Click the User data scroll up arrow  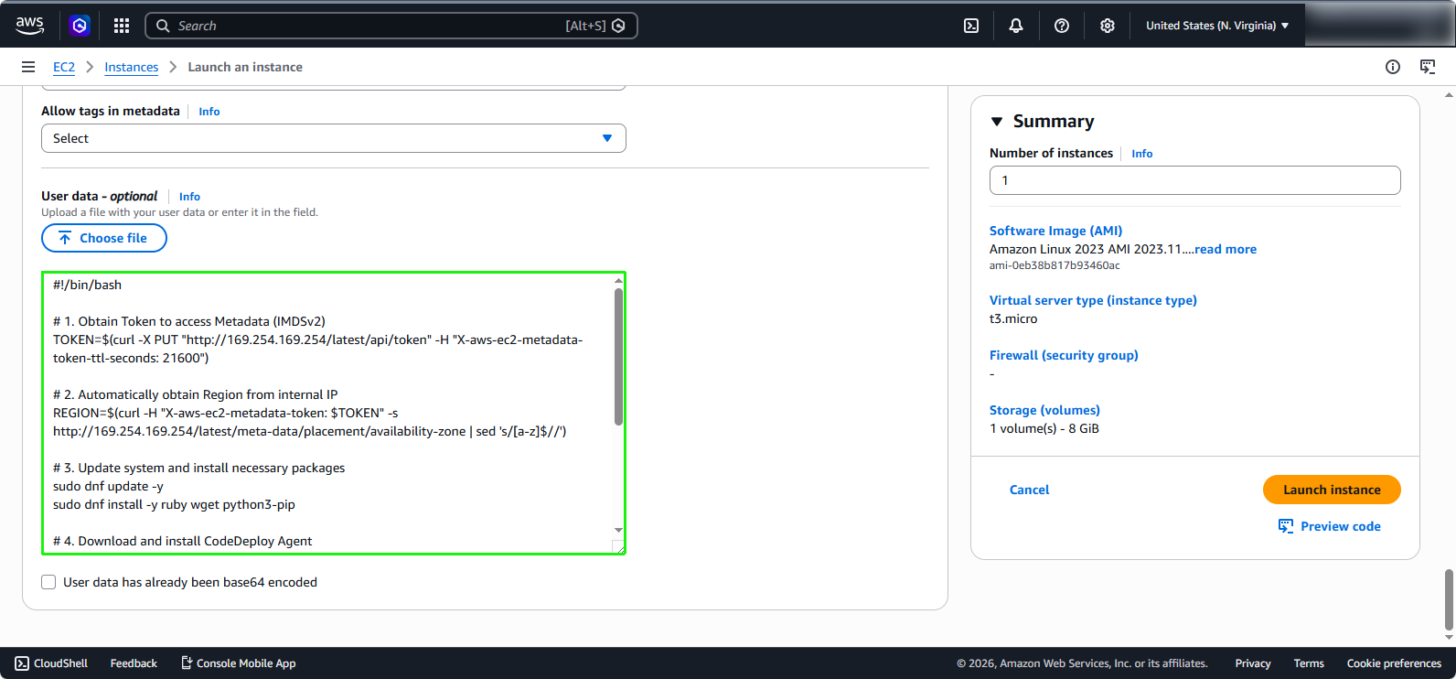tap(618, 280)
